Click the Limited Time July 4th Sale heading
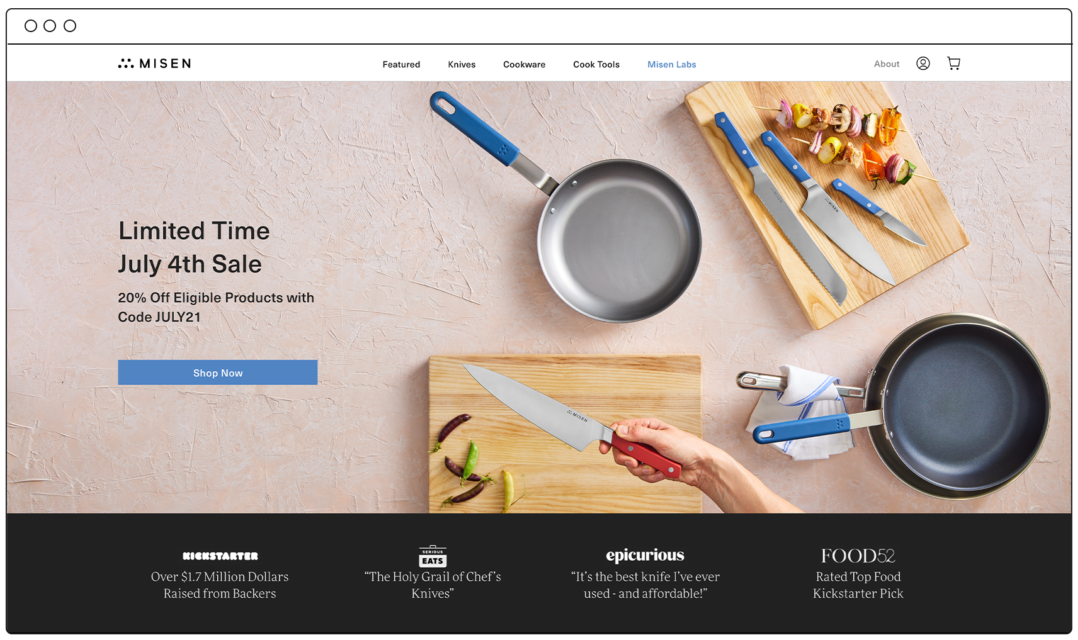The image size is (1078, 640). [194, 247]
